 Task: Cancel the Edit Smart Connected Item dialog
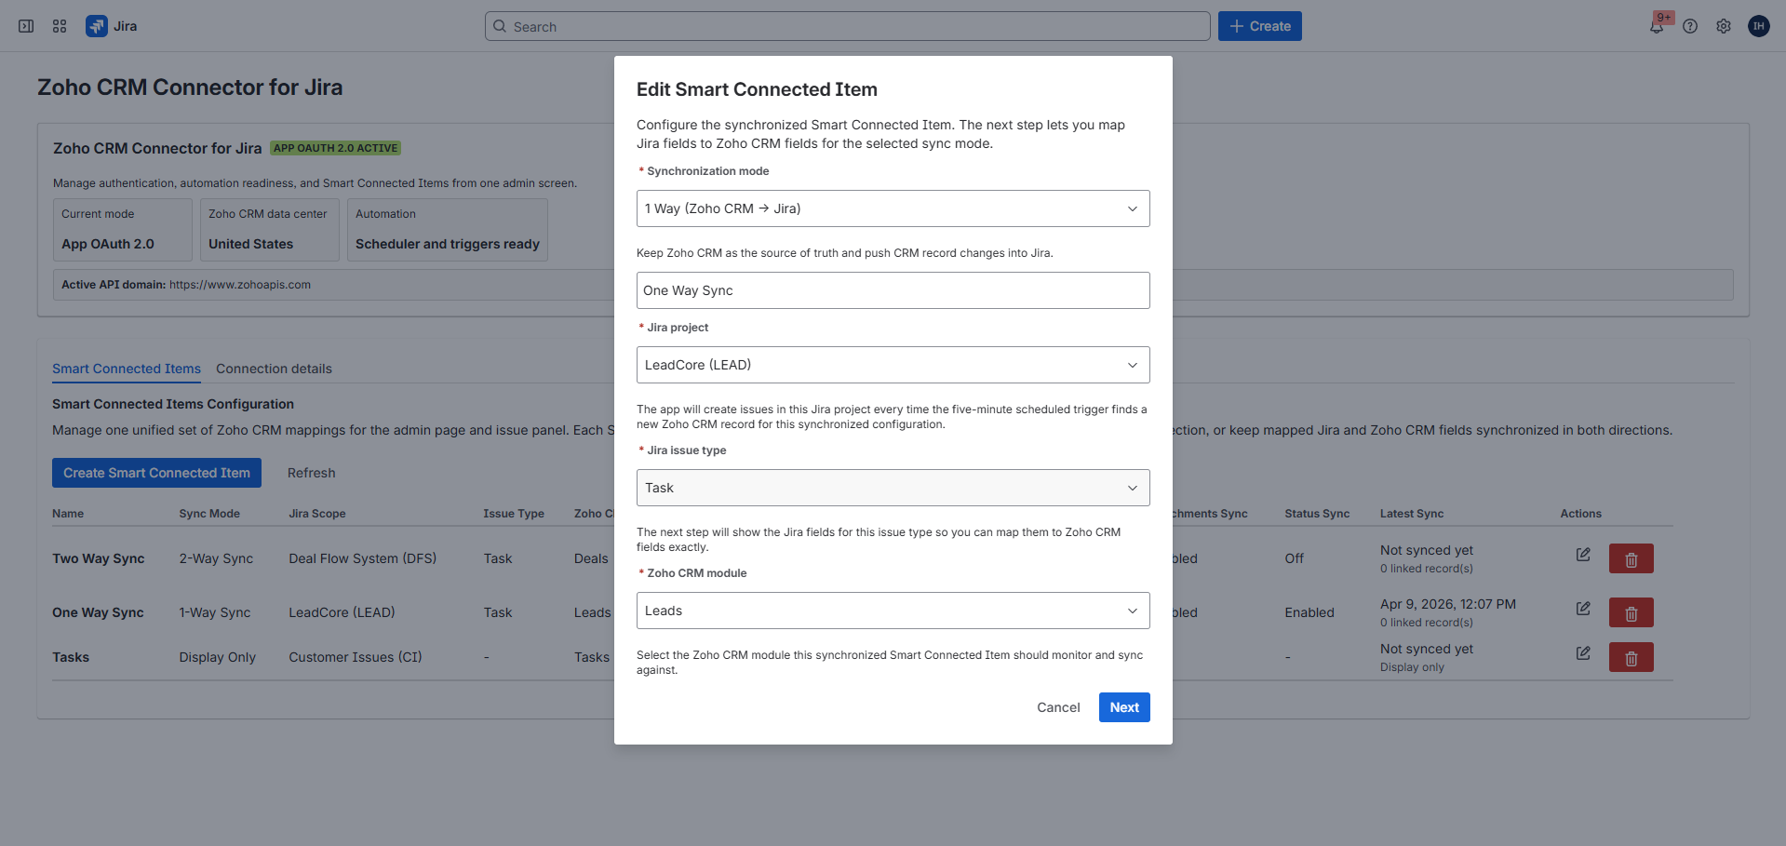click(1057, 707)
